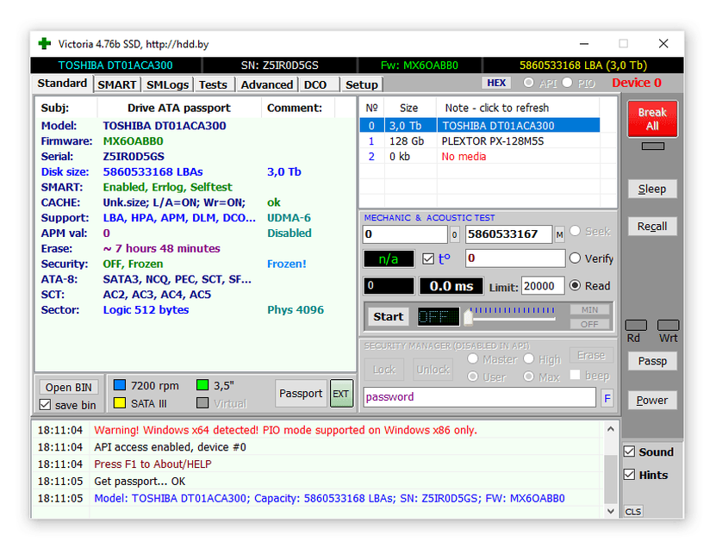Screen dimensions: 716x554
Task: Open the Advanced tab
Action: click(266, 84)
